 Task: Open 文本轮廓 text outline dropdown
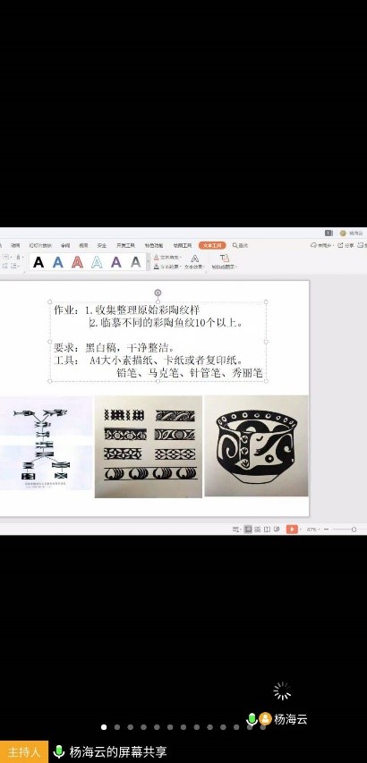point(167,267)
